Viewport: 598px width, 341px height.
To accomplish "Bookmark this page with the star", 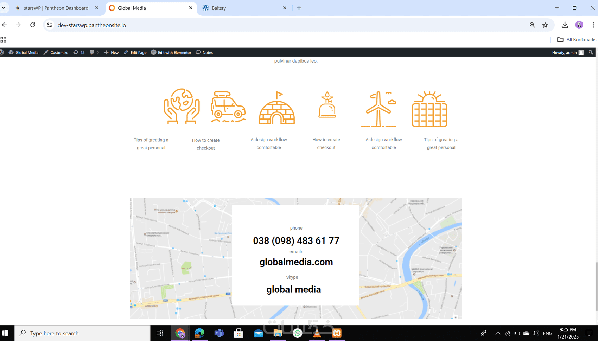I will [545, 25].
